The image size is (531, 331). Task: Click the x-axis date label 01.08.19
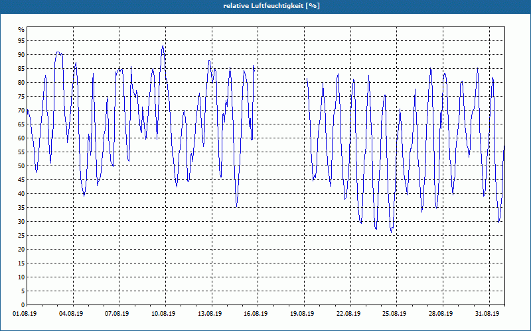click(25, 314)
